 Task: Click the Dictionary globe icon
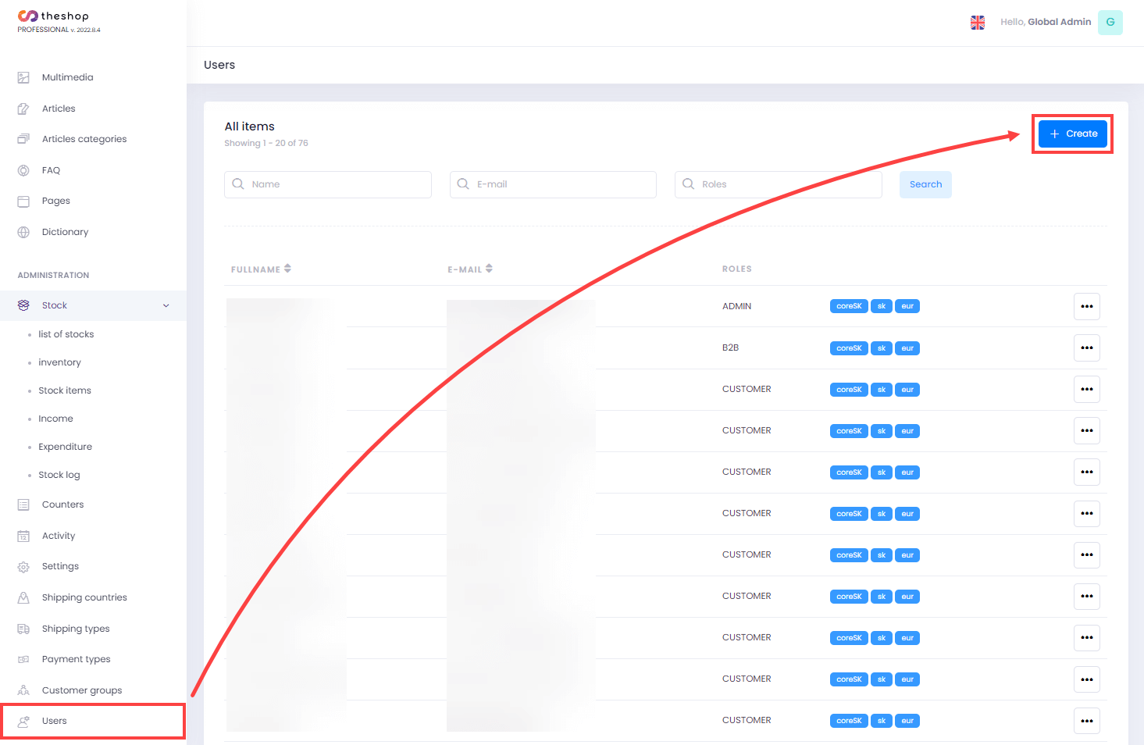(23, 232)
